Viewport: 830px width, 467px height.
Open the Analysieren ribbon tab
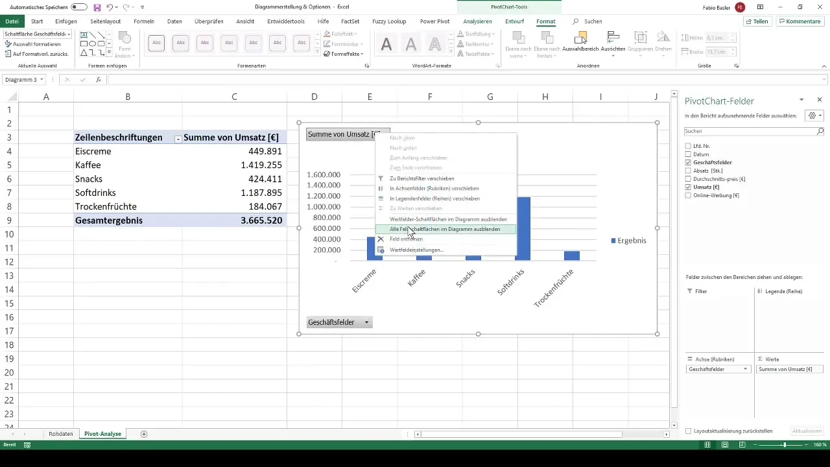[x=477, y=21]
